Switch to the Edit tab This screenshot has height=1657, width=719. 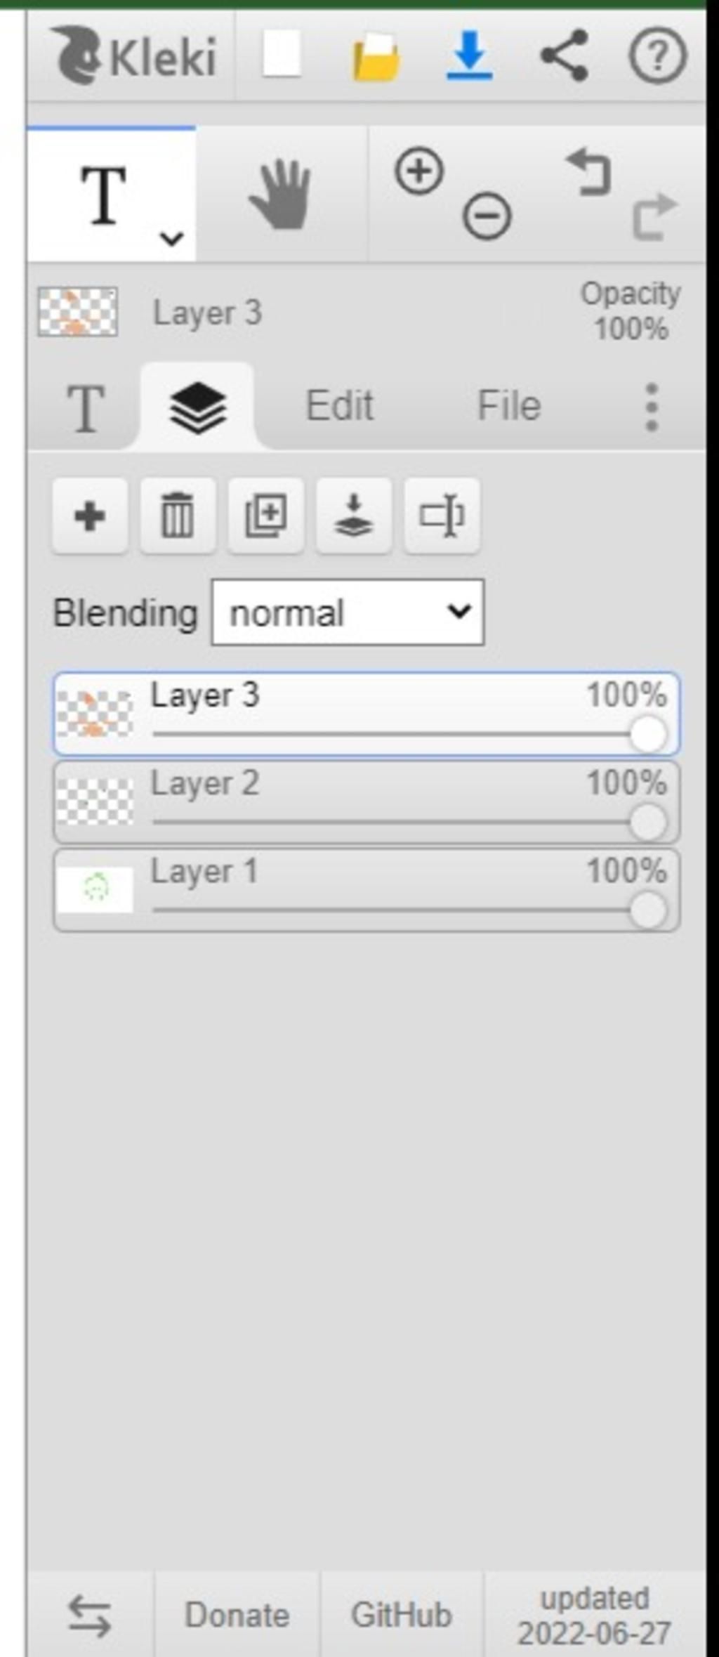coord(340,406)
